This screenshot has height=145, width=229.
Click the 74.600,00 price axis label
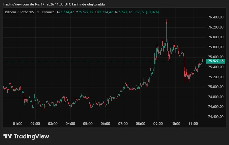pos(216,107)
